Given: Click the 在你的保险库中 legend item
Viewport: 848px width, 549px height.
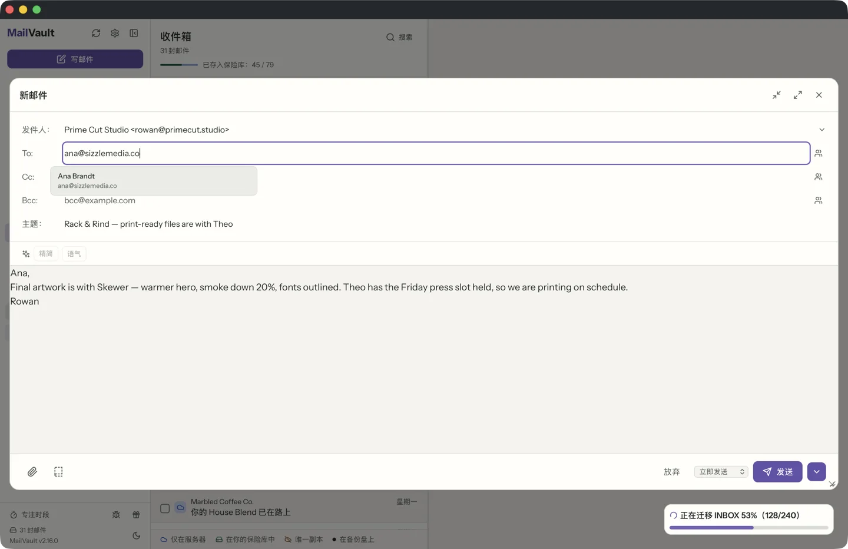Looking at the screenshot, I should click(245, 540).
